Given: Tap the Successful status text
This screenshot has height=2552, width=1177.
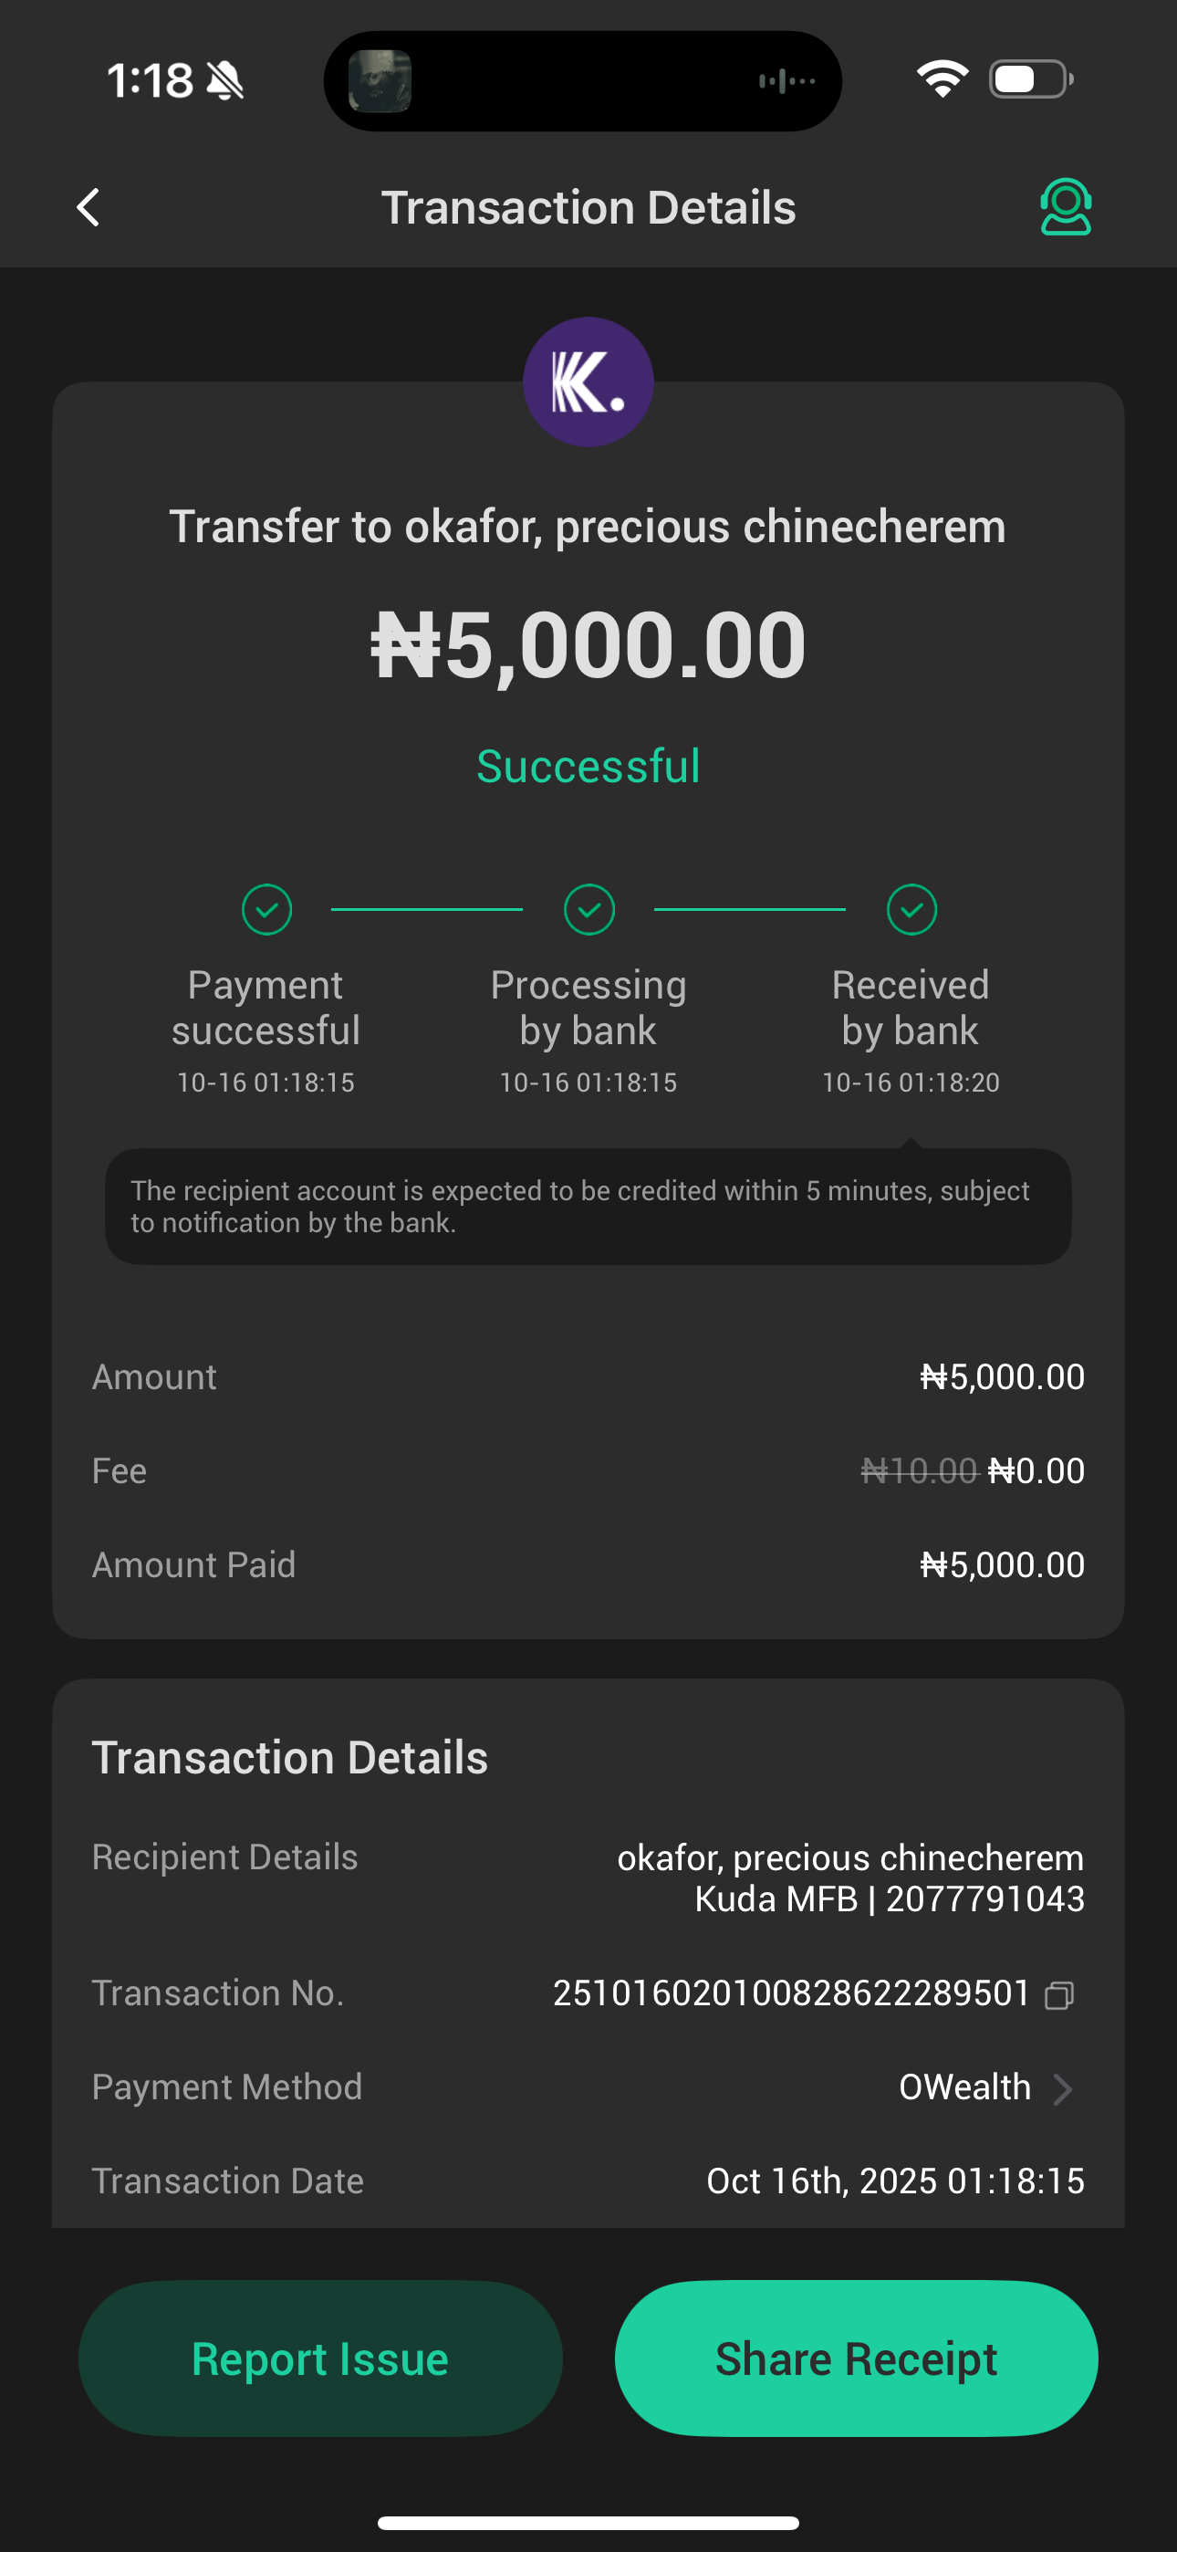Looking at the screenshot, I should 588,766.
